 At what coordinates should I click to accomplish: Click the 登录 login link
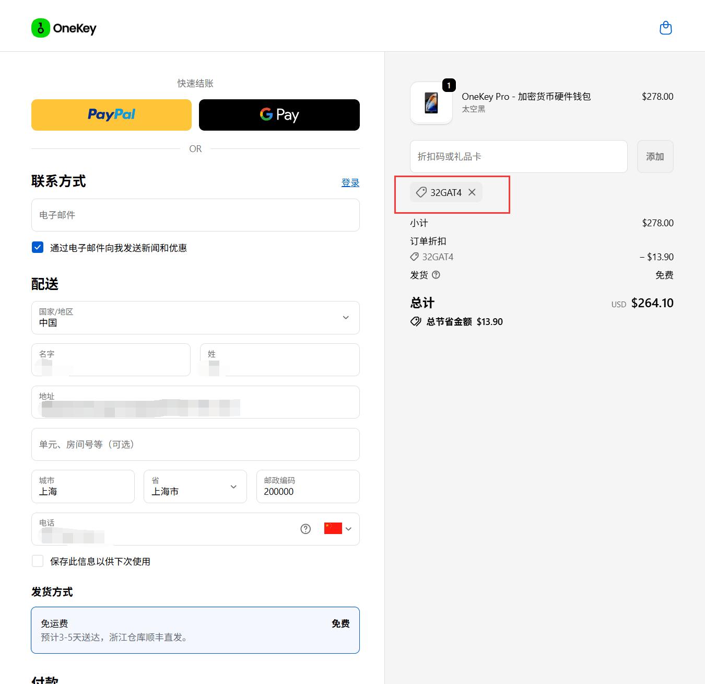click(x=350, y=182)
